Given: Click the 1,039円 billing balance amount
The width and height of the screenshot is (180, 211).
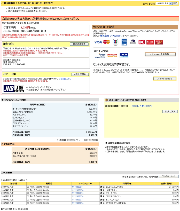Looking at the screenshot, I should coord(25,28).
